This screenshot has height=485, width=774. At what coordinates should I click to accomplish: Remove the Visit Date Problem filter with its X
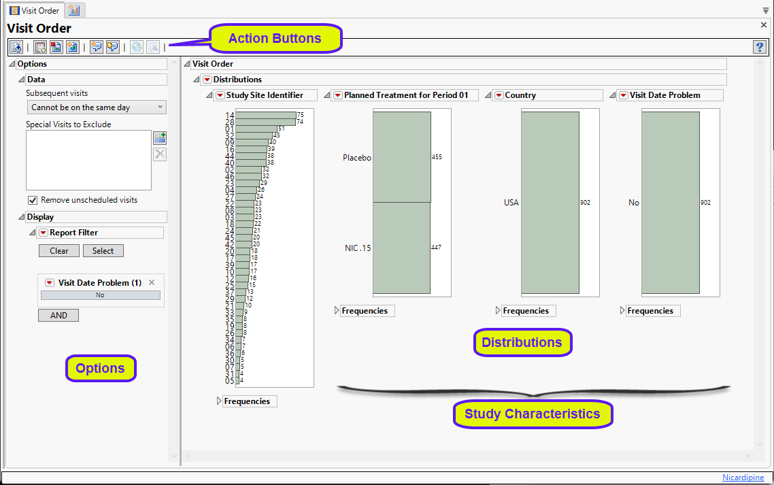(x=152, y=282)
